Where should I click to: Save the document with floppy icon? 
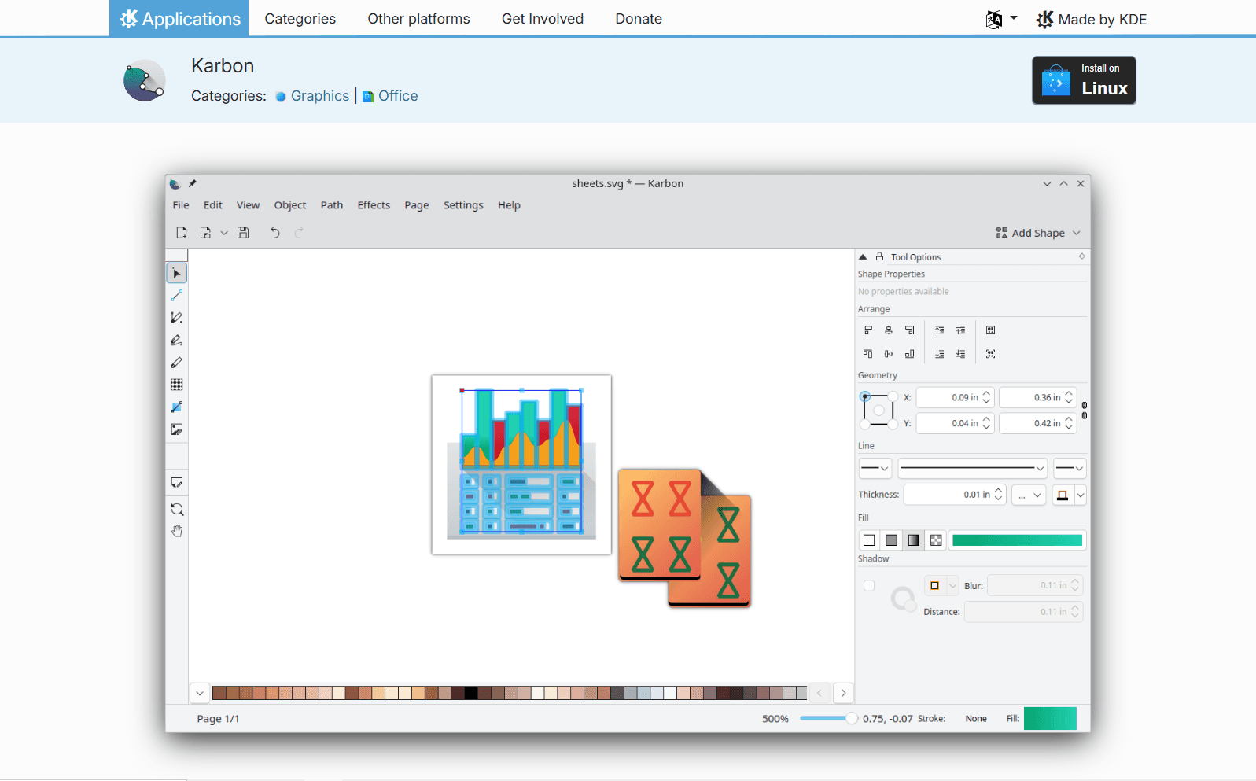click(x=243, y=233)
